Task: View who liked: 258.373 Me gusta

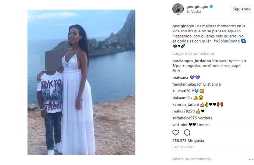Action: point(188,141)
